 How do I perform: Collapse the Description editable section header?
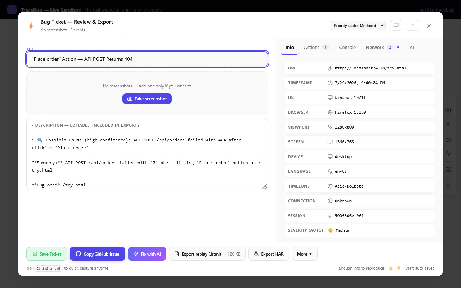[147, 125]
